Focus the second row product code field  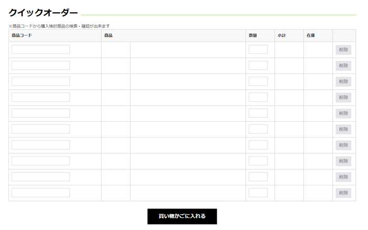tap(40, 65)
